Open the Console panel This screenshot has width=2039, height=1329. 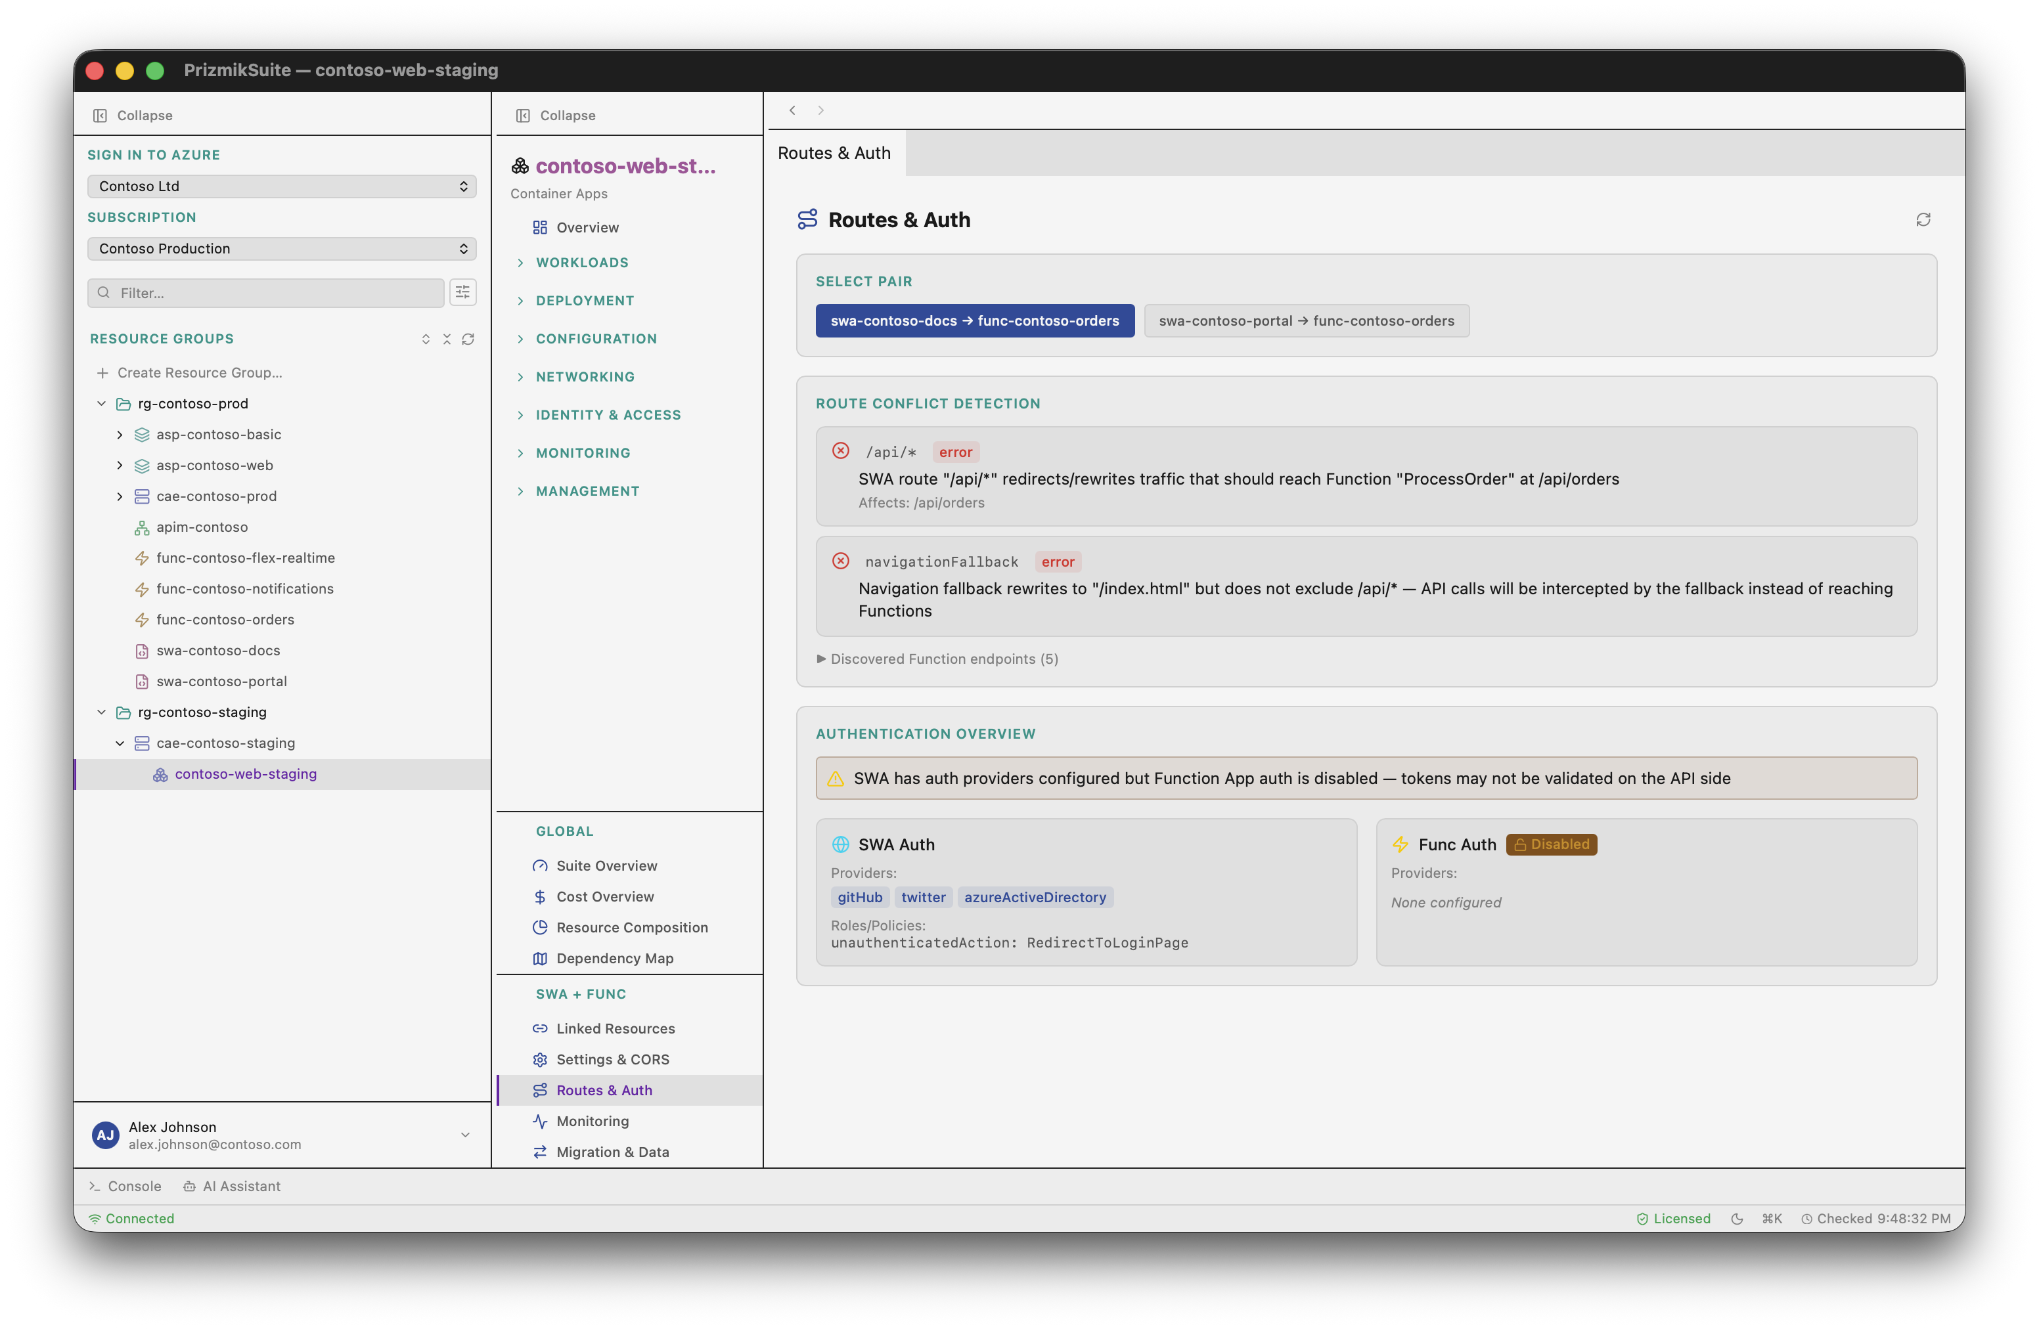coord(125,1186)
